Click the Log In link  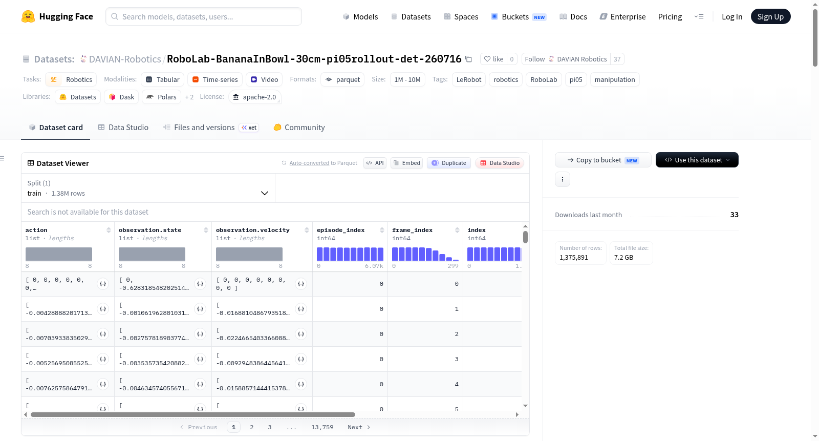(x=732, y=16)
